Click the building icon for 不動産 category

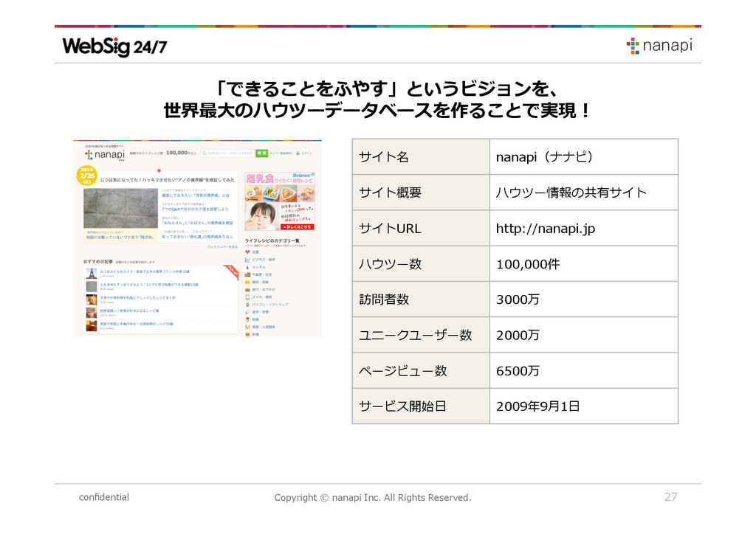click(x=247, y=274)
